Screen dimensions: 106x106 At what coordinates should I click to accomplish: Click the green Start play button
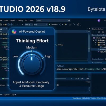[50, 24]
